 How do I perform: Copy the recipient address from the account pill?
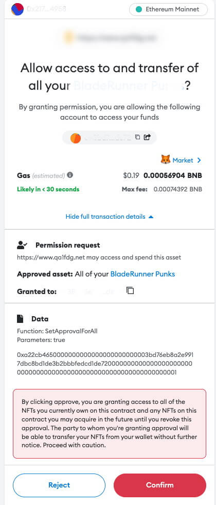137,137
